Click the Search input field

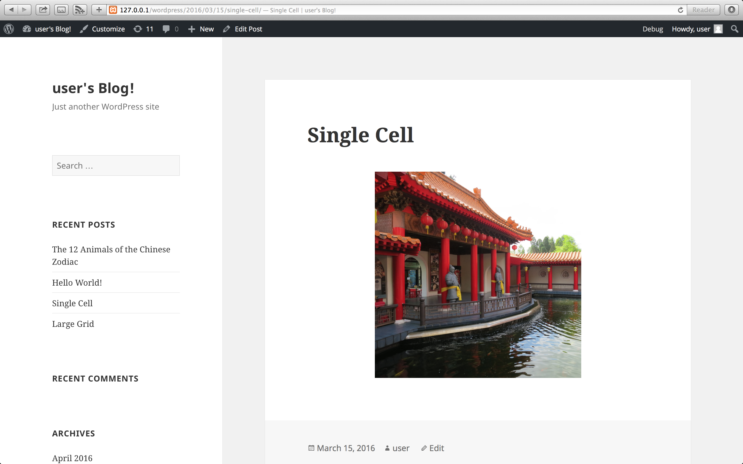[x=116, y=165]
